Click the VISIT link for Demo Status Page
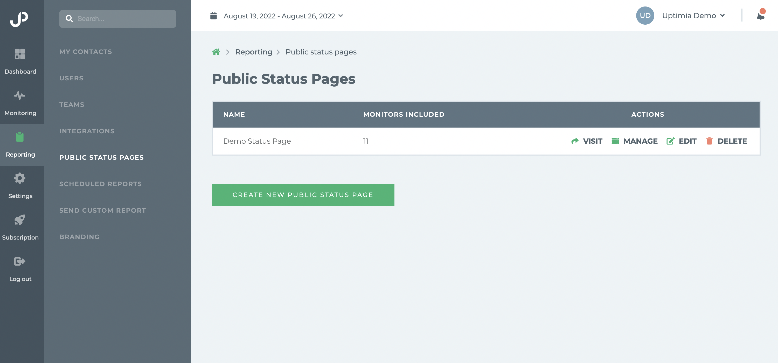This screenshot has height=363, width=778. [x=592, y=141]
